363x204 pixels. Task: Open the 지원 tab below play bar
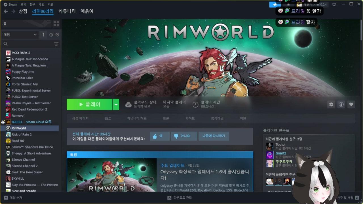(x=243, y=118)
